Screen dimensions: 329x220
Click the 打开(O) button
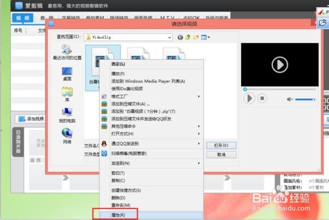[221, 145]
